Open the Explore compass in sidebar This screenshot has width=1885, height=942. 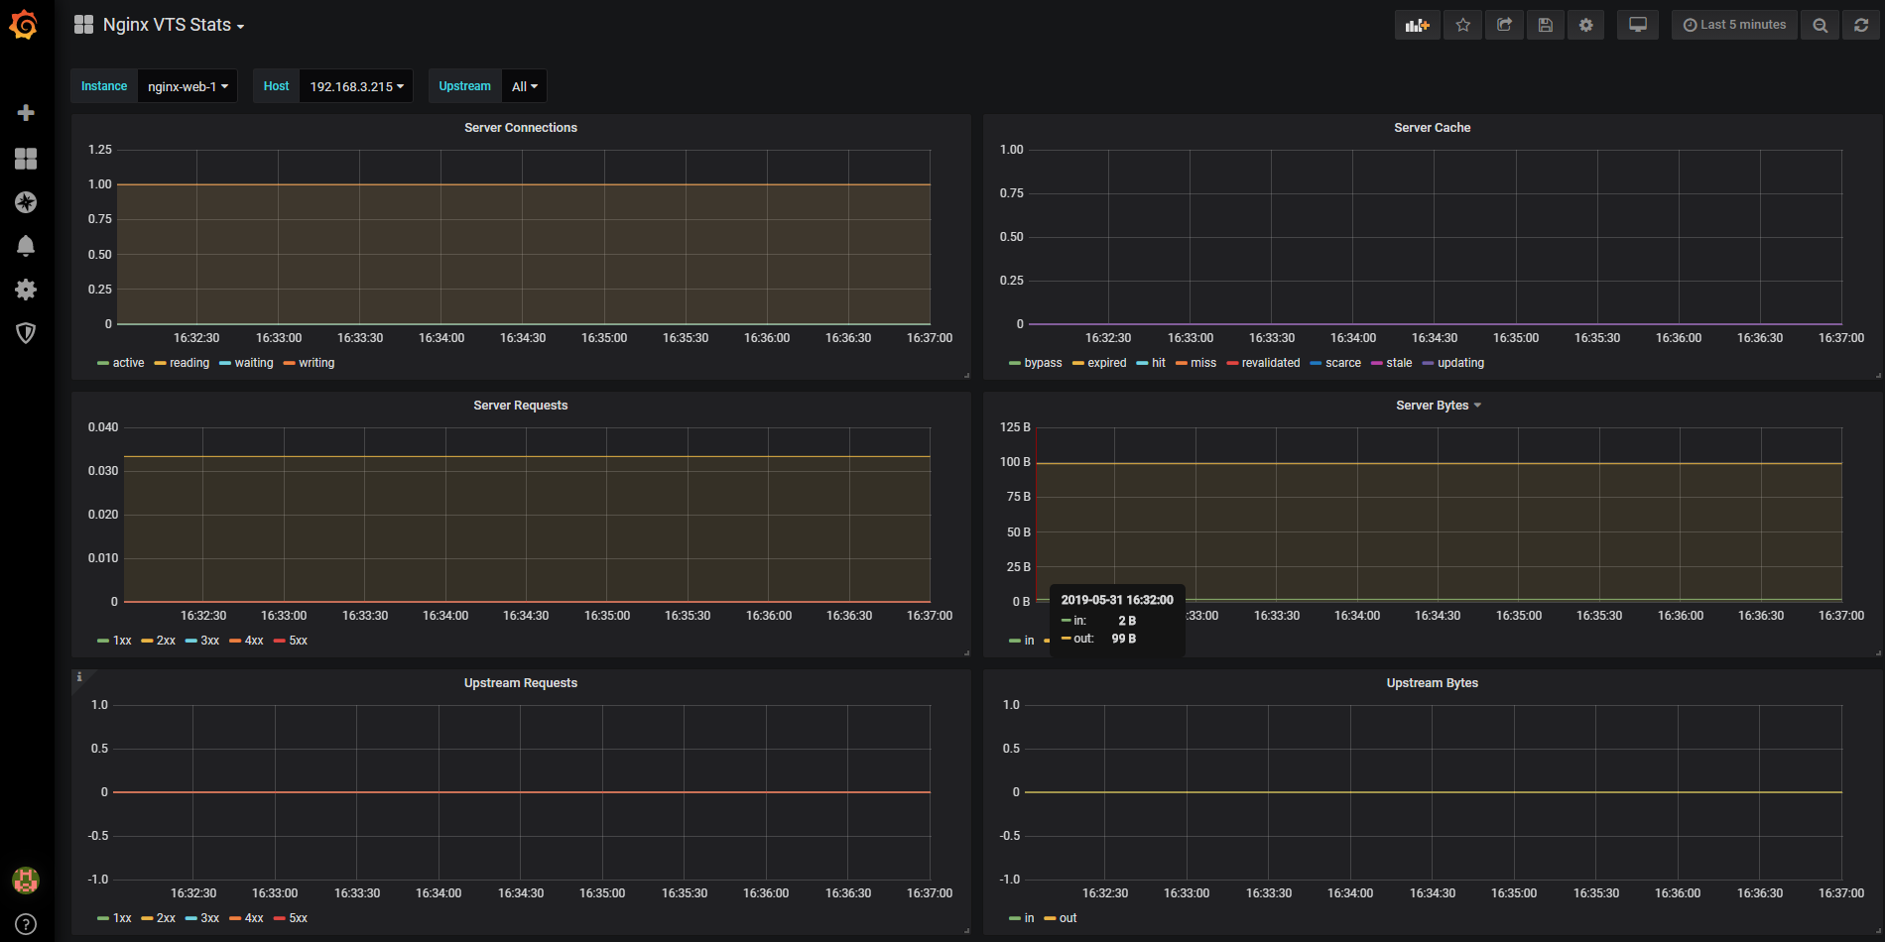coord(26,202)
